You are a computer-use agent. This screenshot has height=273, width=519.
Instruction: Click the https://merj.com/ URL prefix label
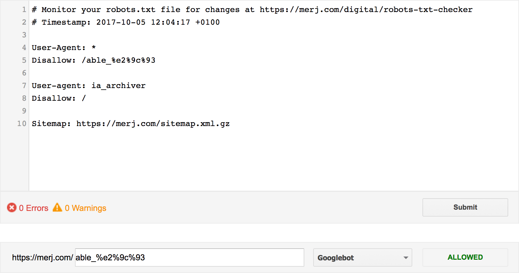click(x=42, y=257)
